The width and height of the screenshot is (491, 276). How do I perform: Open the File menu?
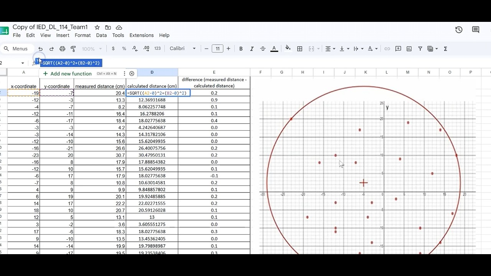[17, 35]
